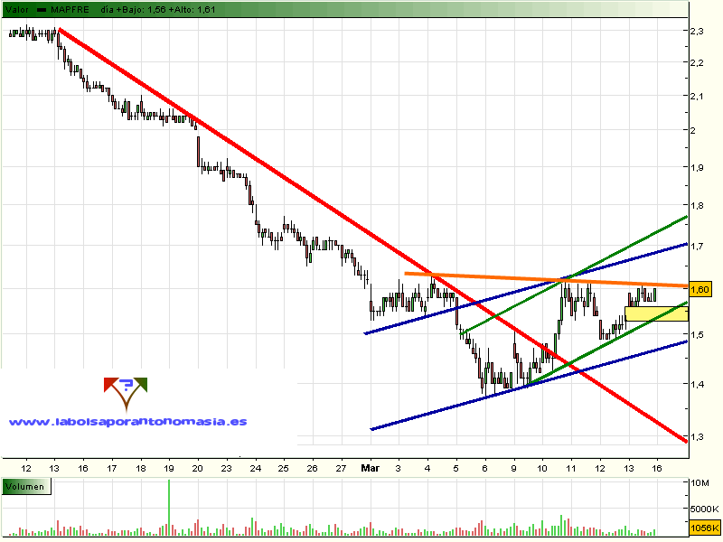The width and height of the screenshot is (723, 542).
Task: Click date label 27 on the time axis
Action: (341, 468)
